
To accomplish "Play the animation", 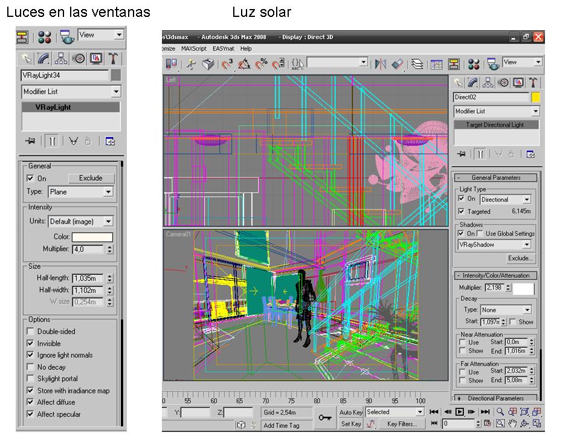I will 459,411.
